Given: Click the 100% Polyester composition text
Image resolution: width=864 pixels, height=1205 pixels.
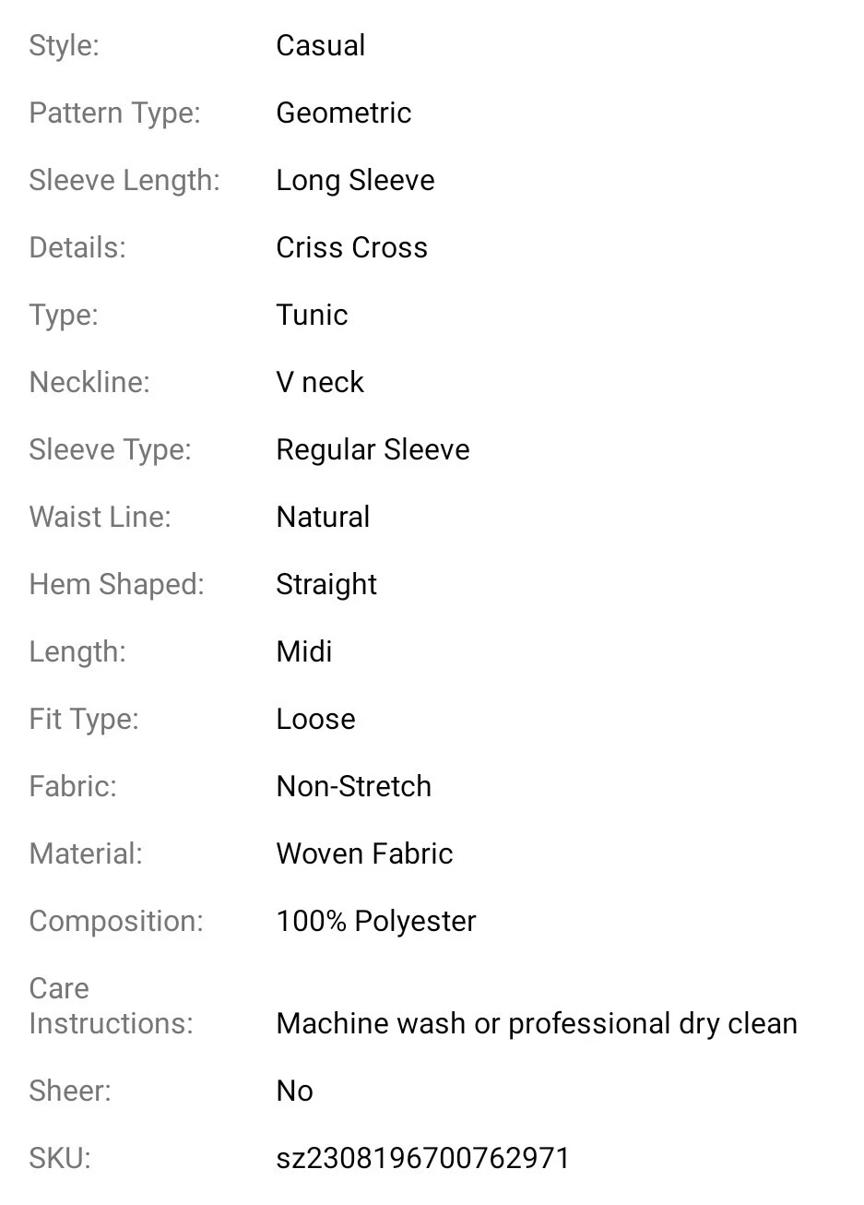Looking at the screenshot, I should tap(376, 921).
